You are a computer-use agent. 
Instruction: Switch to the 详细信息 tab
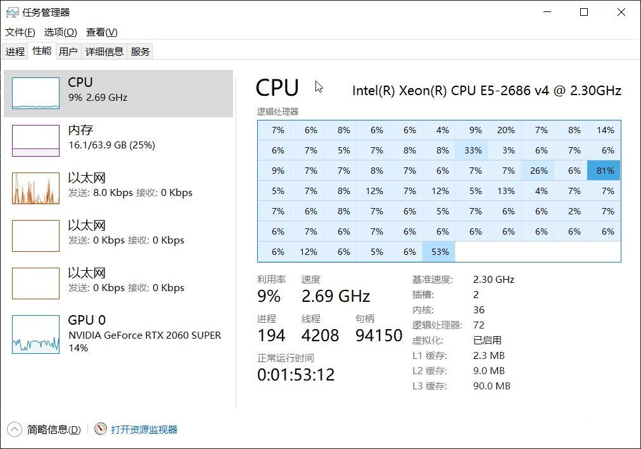tap(105, 52)
